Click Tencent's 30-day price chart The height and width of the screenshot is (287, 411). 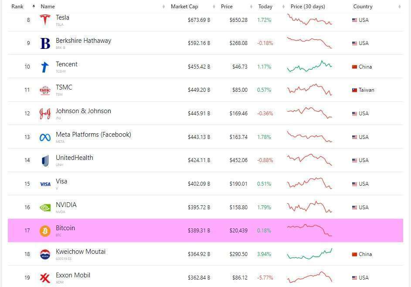309,66
